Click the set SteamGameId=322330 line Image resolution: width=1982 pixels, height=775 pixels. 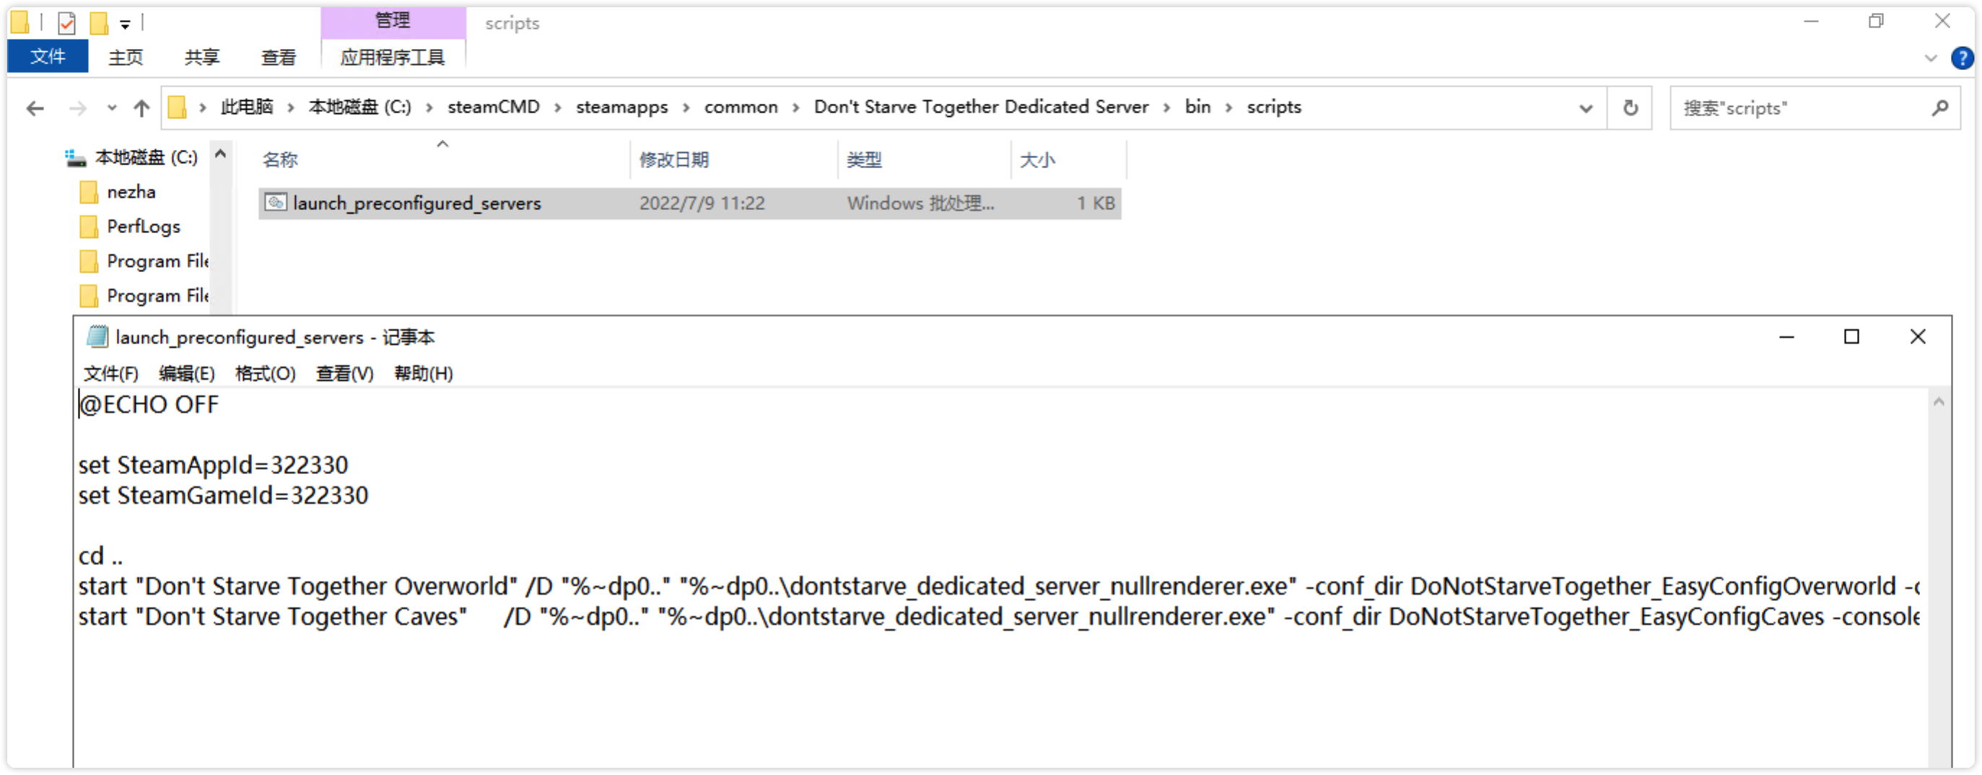click(223, 496)
